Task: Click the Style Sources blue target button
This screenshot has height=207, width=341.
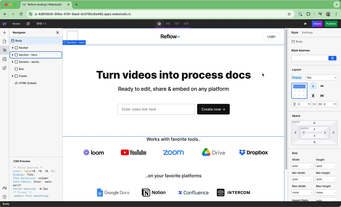Action: [332, 58]
